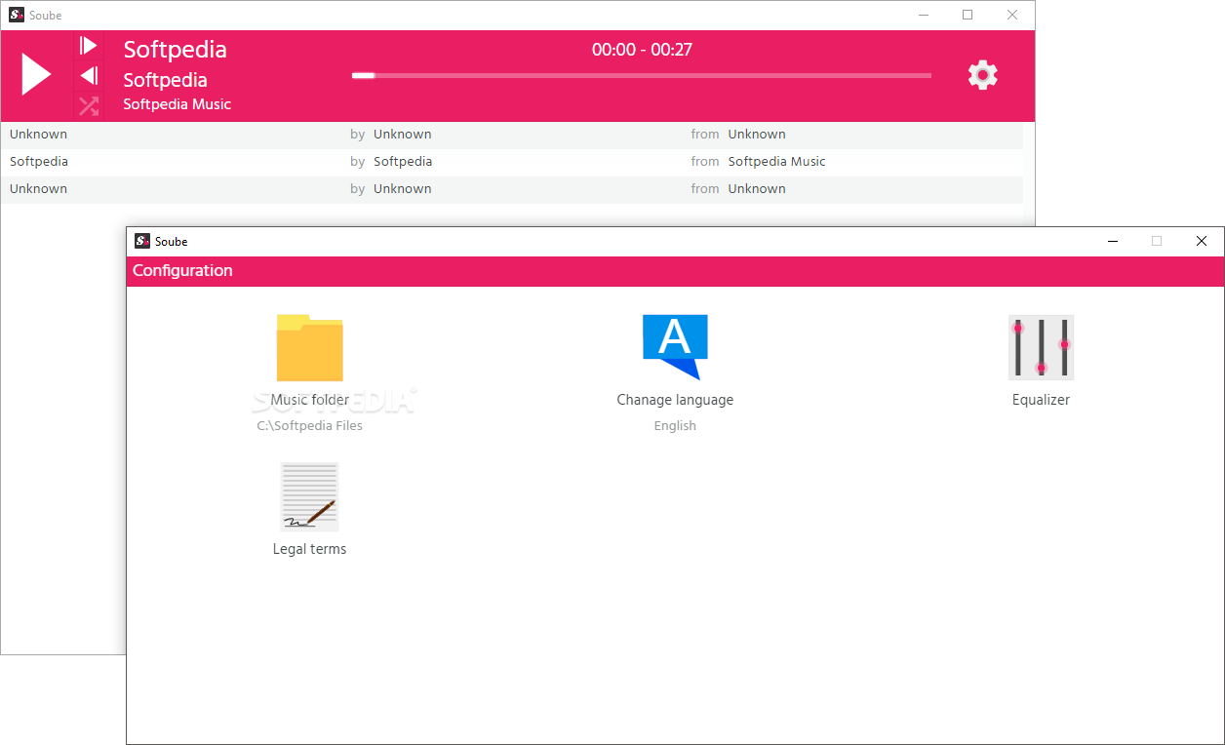Click the playback progress bar
1225x745 pixels.
coord(642,75)
